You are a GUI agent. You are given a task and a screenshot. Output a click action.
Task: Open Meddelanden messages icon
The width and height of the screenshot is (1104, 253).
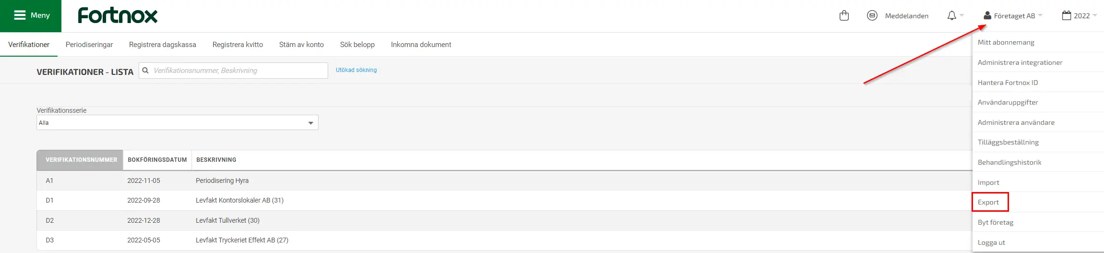872,16
